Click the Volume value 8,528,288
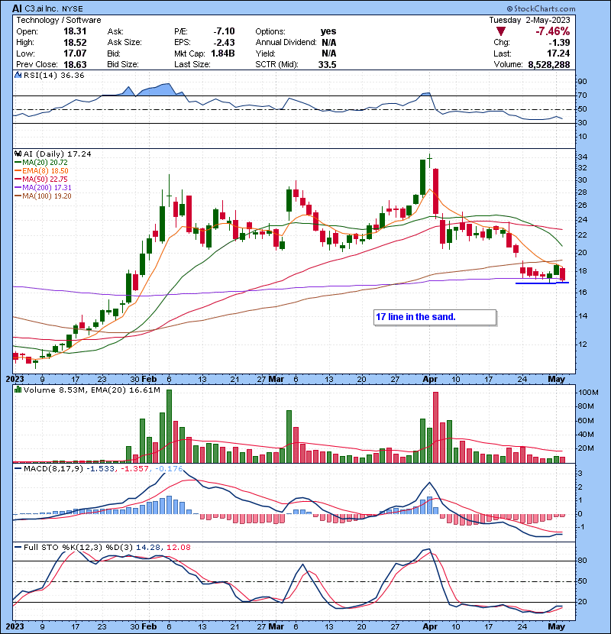The width and height of the screenshot is (611, 634). (549, 64)
